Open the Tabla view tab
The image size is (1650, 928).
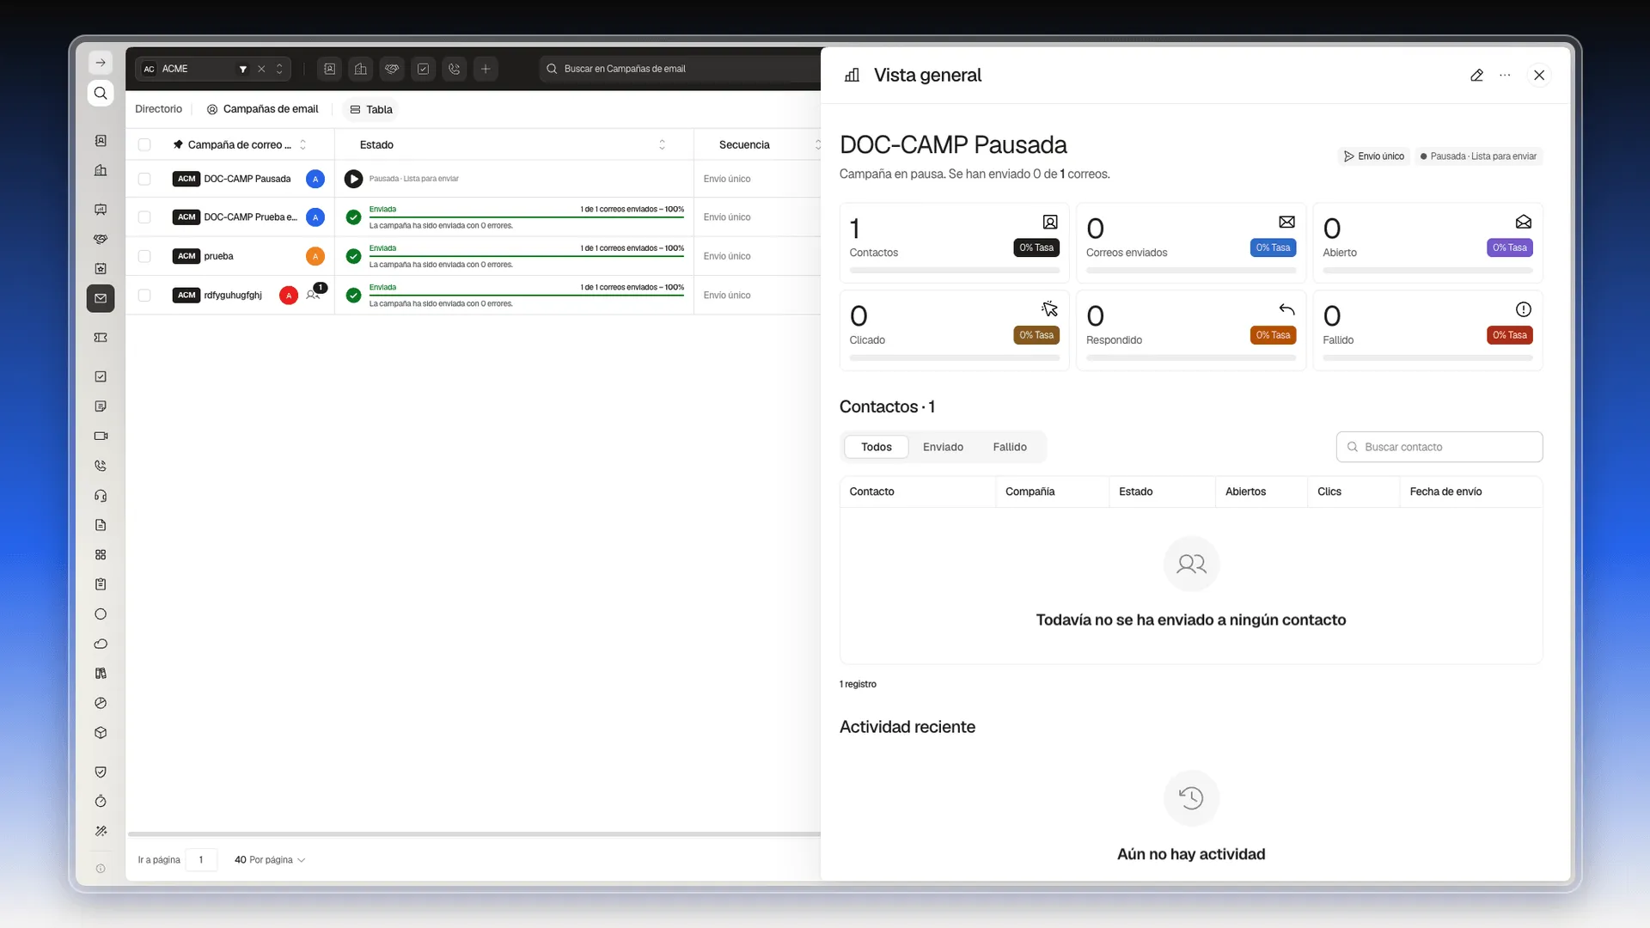371,109
